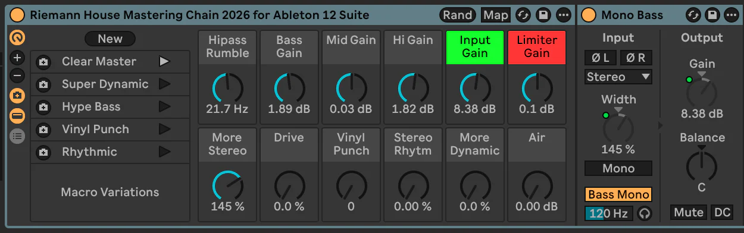Click the hot-swap preset icon on Mono Bass
The height and width of the screenshot is (233, 744).
pos(693,15)
